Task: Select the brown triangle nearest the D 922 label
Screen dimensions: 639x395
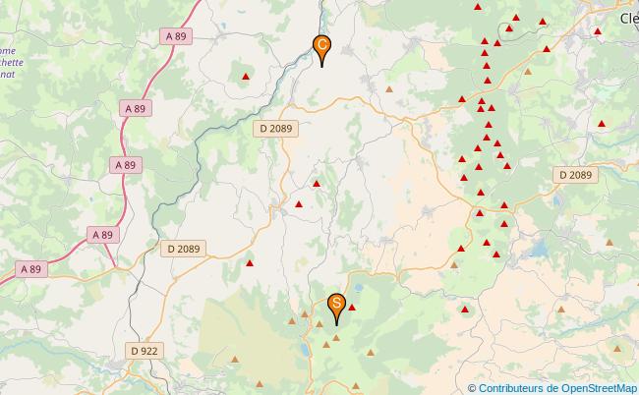Action: (x=235, y=360)
